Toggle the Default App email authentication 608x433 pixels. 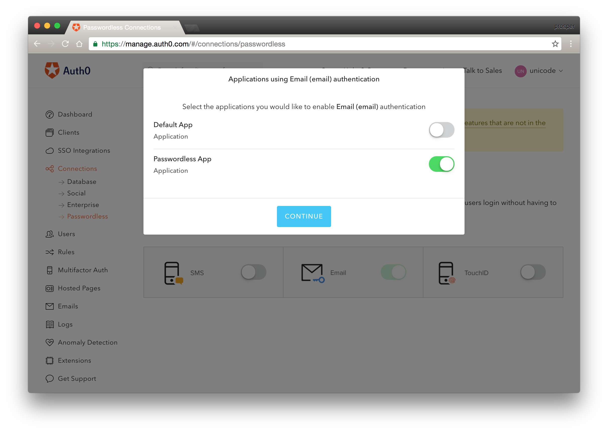(x=441, y=130)
